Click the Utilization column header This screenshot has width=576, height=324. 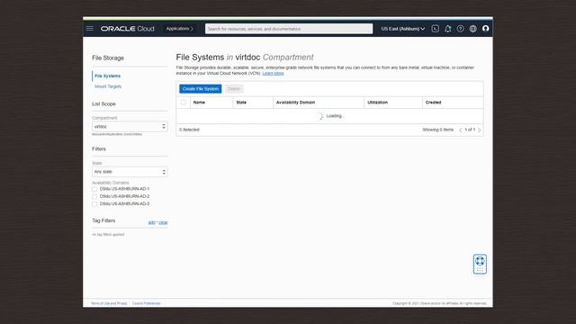[378, 103]
